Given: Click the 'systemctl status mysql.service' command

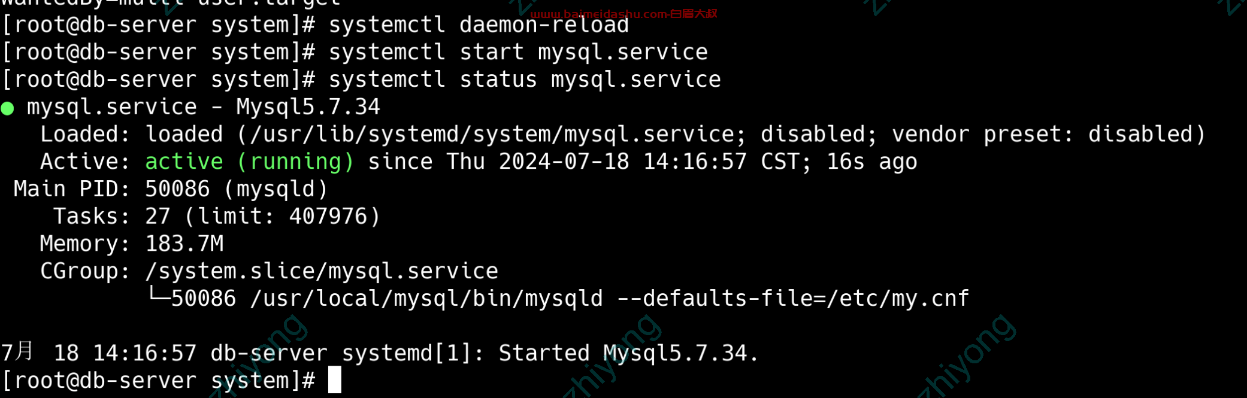Looking at the screenshot, I should click(525, 80).
